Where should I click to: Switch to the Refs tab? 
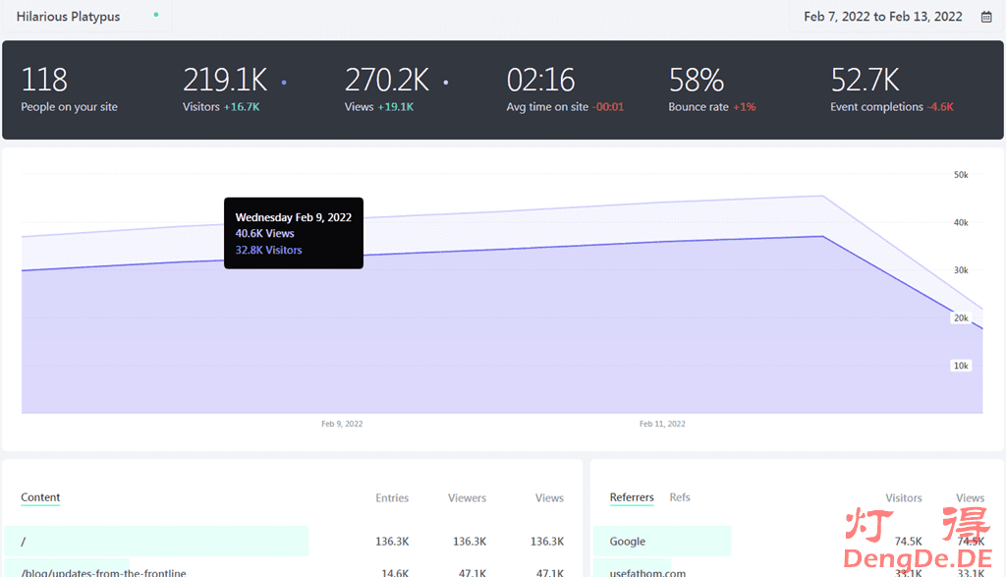[x=680, y=497]
